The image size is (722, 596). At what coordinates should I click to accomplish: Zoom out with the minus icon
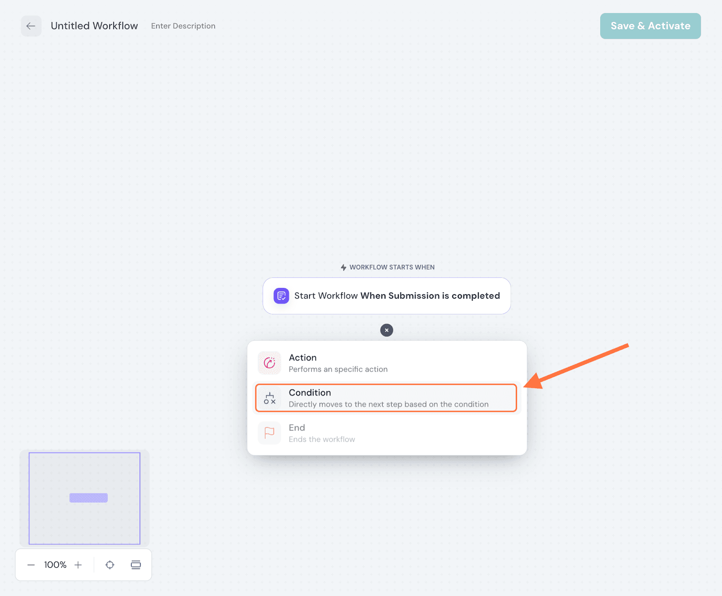coord(31,565)
